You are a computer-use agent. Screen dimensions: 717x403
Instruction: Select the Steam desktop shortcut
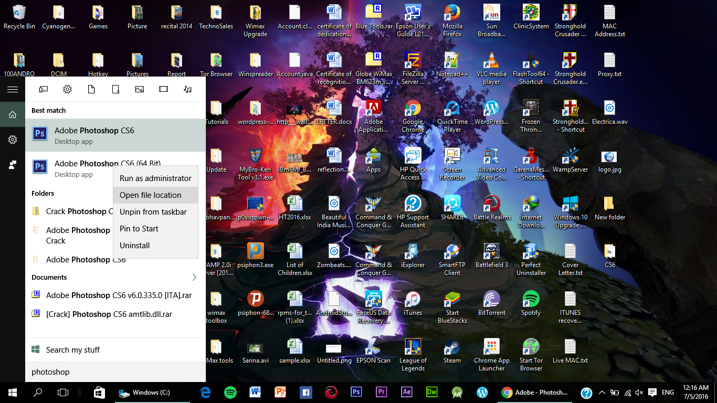point(452,352)
